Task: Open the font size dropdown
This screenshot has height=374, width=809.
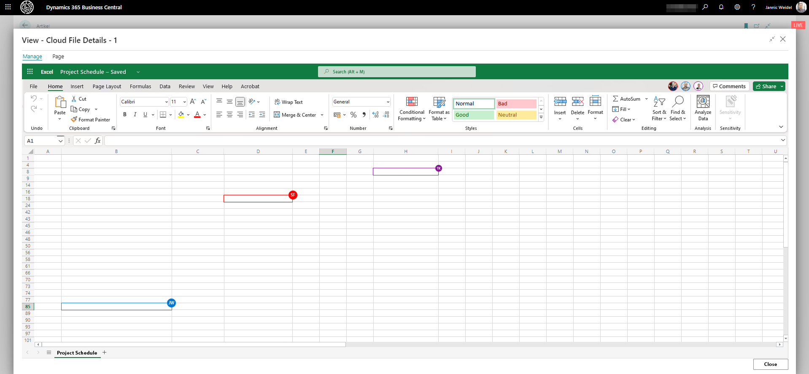Action: [184, 102]
